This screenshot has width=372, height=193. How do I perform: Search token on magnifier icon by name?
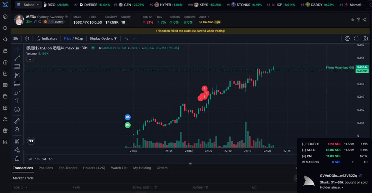pos(40,22)
